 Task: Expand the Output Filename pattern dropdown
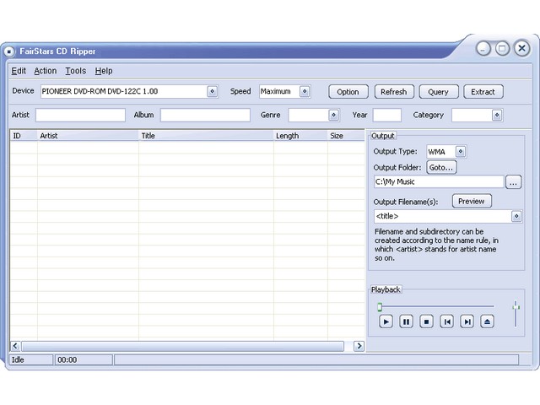click(x=516, y=216)
